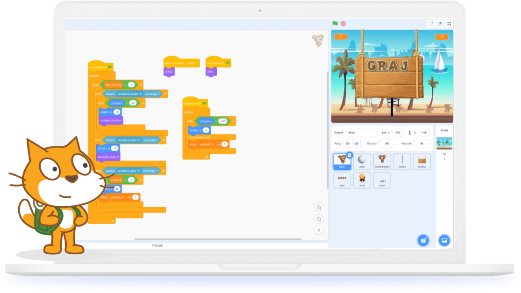521x293 pixels.
Task: Open the podskok variable dropdown in the 'w przeciwnym razie' branch
Action: pos(207,144)
